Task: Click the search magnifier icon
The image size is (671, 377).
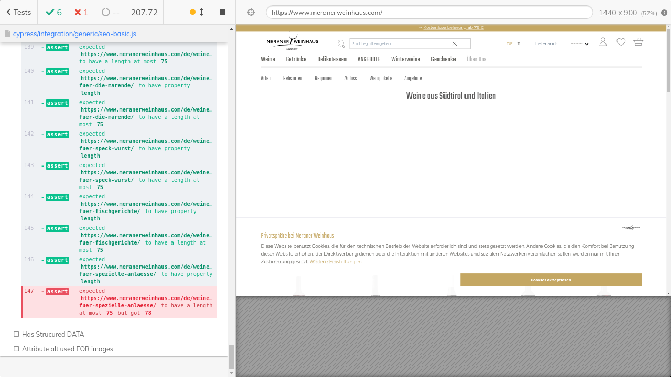Action: click(x=341, y=44)
